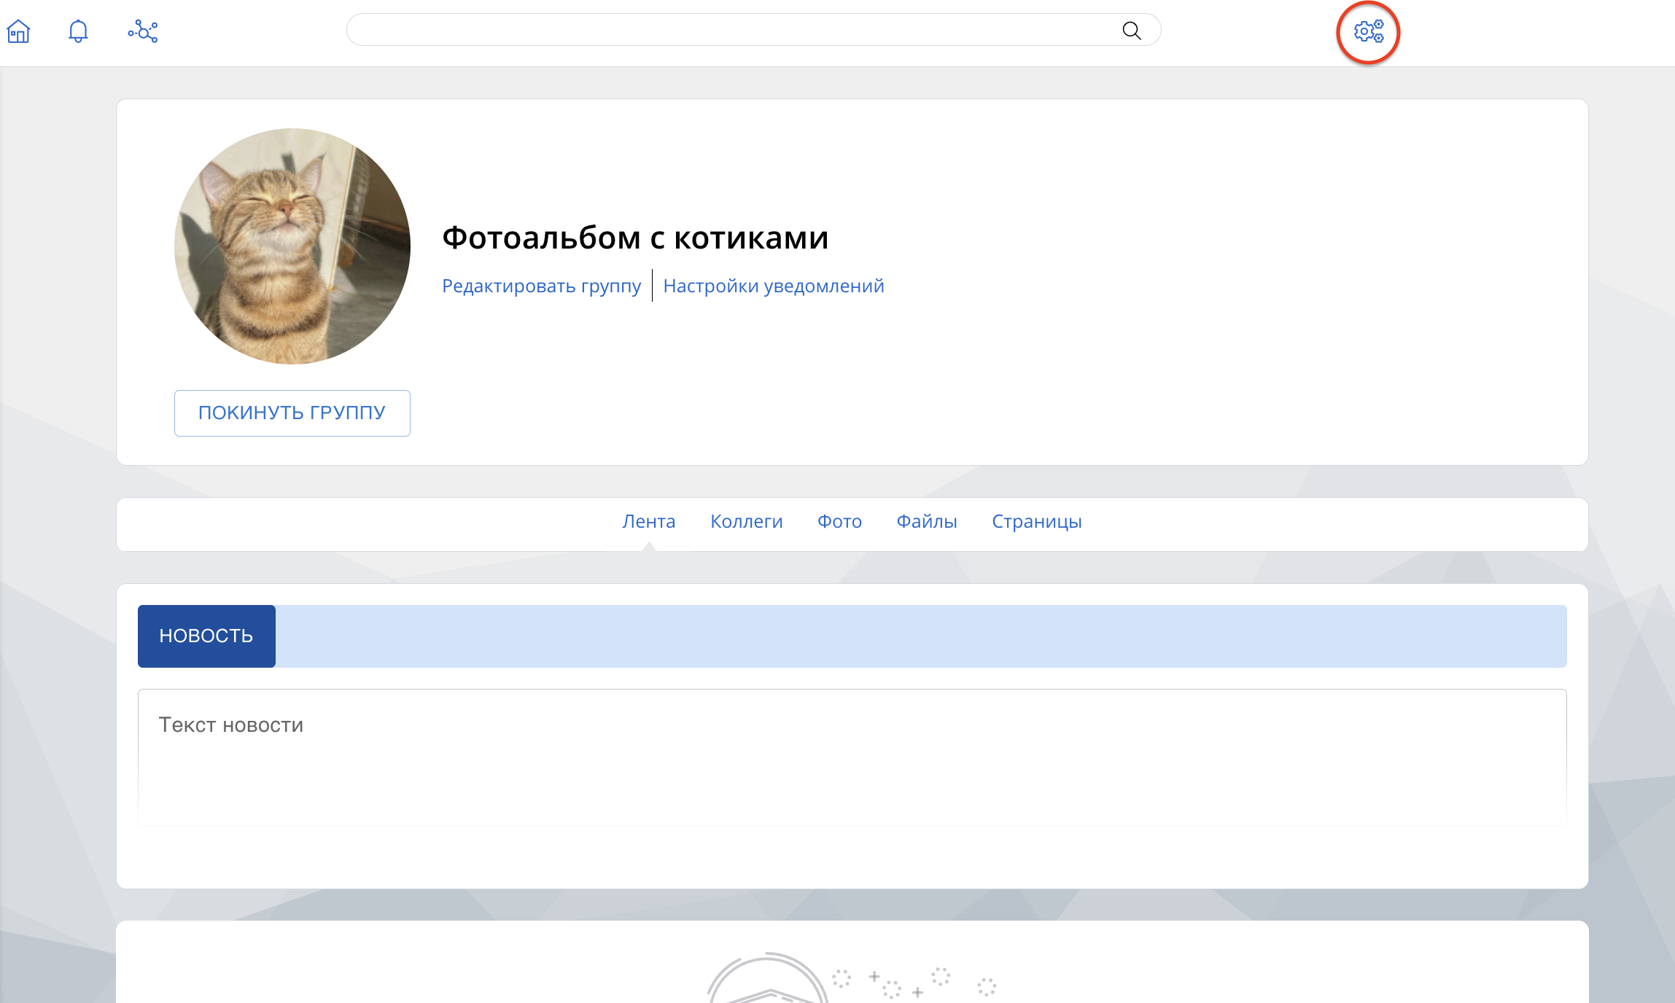
Task: Click the search magnifier icon
Action: pos(1131,30)
